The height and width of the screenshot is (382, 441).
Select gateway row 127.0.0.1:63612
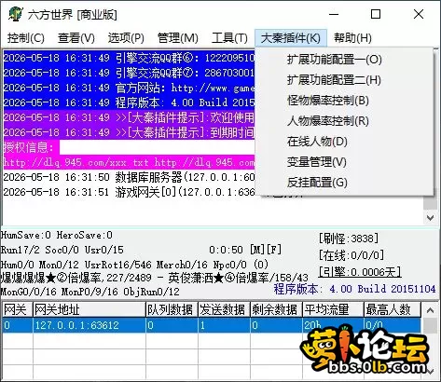click(x=212, y=325)
